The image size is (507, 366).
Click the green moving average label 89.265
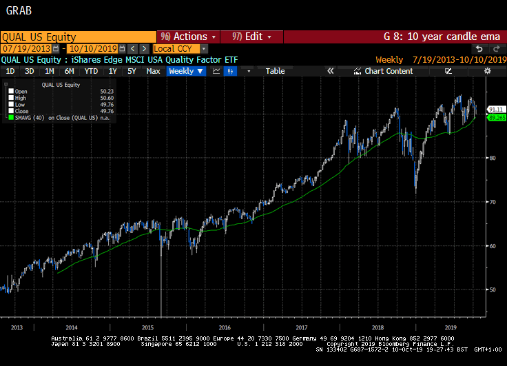coord(497,118)
